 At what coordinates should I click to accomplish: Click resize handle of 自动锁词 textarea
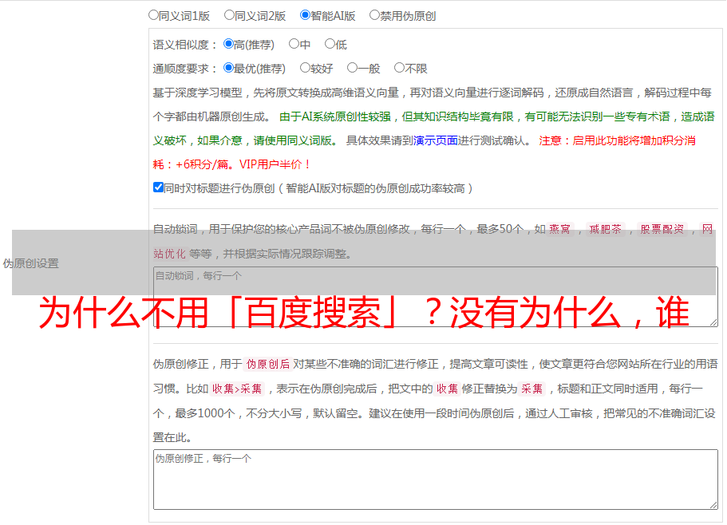click(x=713, y=322)
